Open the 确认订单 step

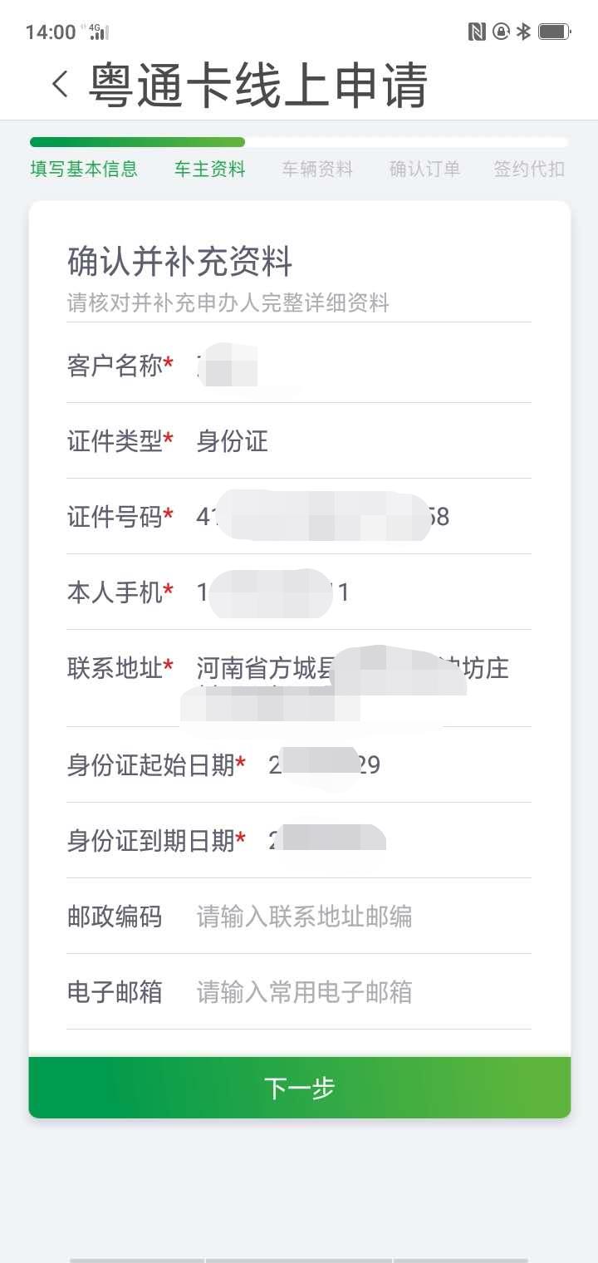tap(424, 169)
